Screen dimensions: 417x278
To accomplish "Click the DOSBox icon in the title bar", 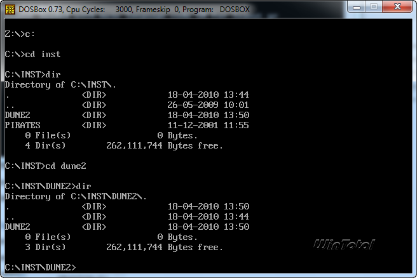I will 10,10.
